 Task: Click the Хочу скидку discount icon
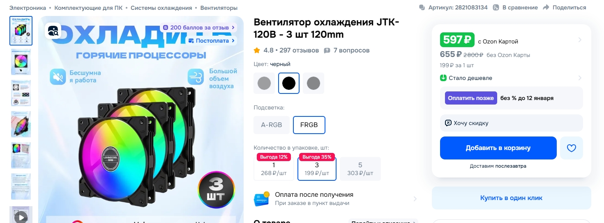pos(448,123)
